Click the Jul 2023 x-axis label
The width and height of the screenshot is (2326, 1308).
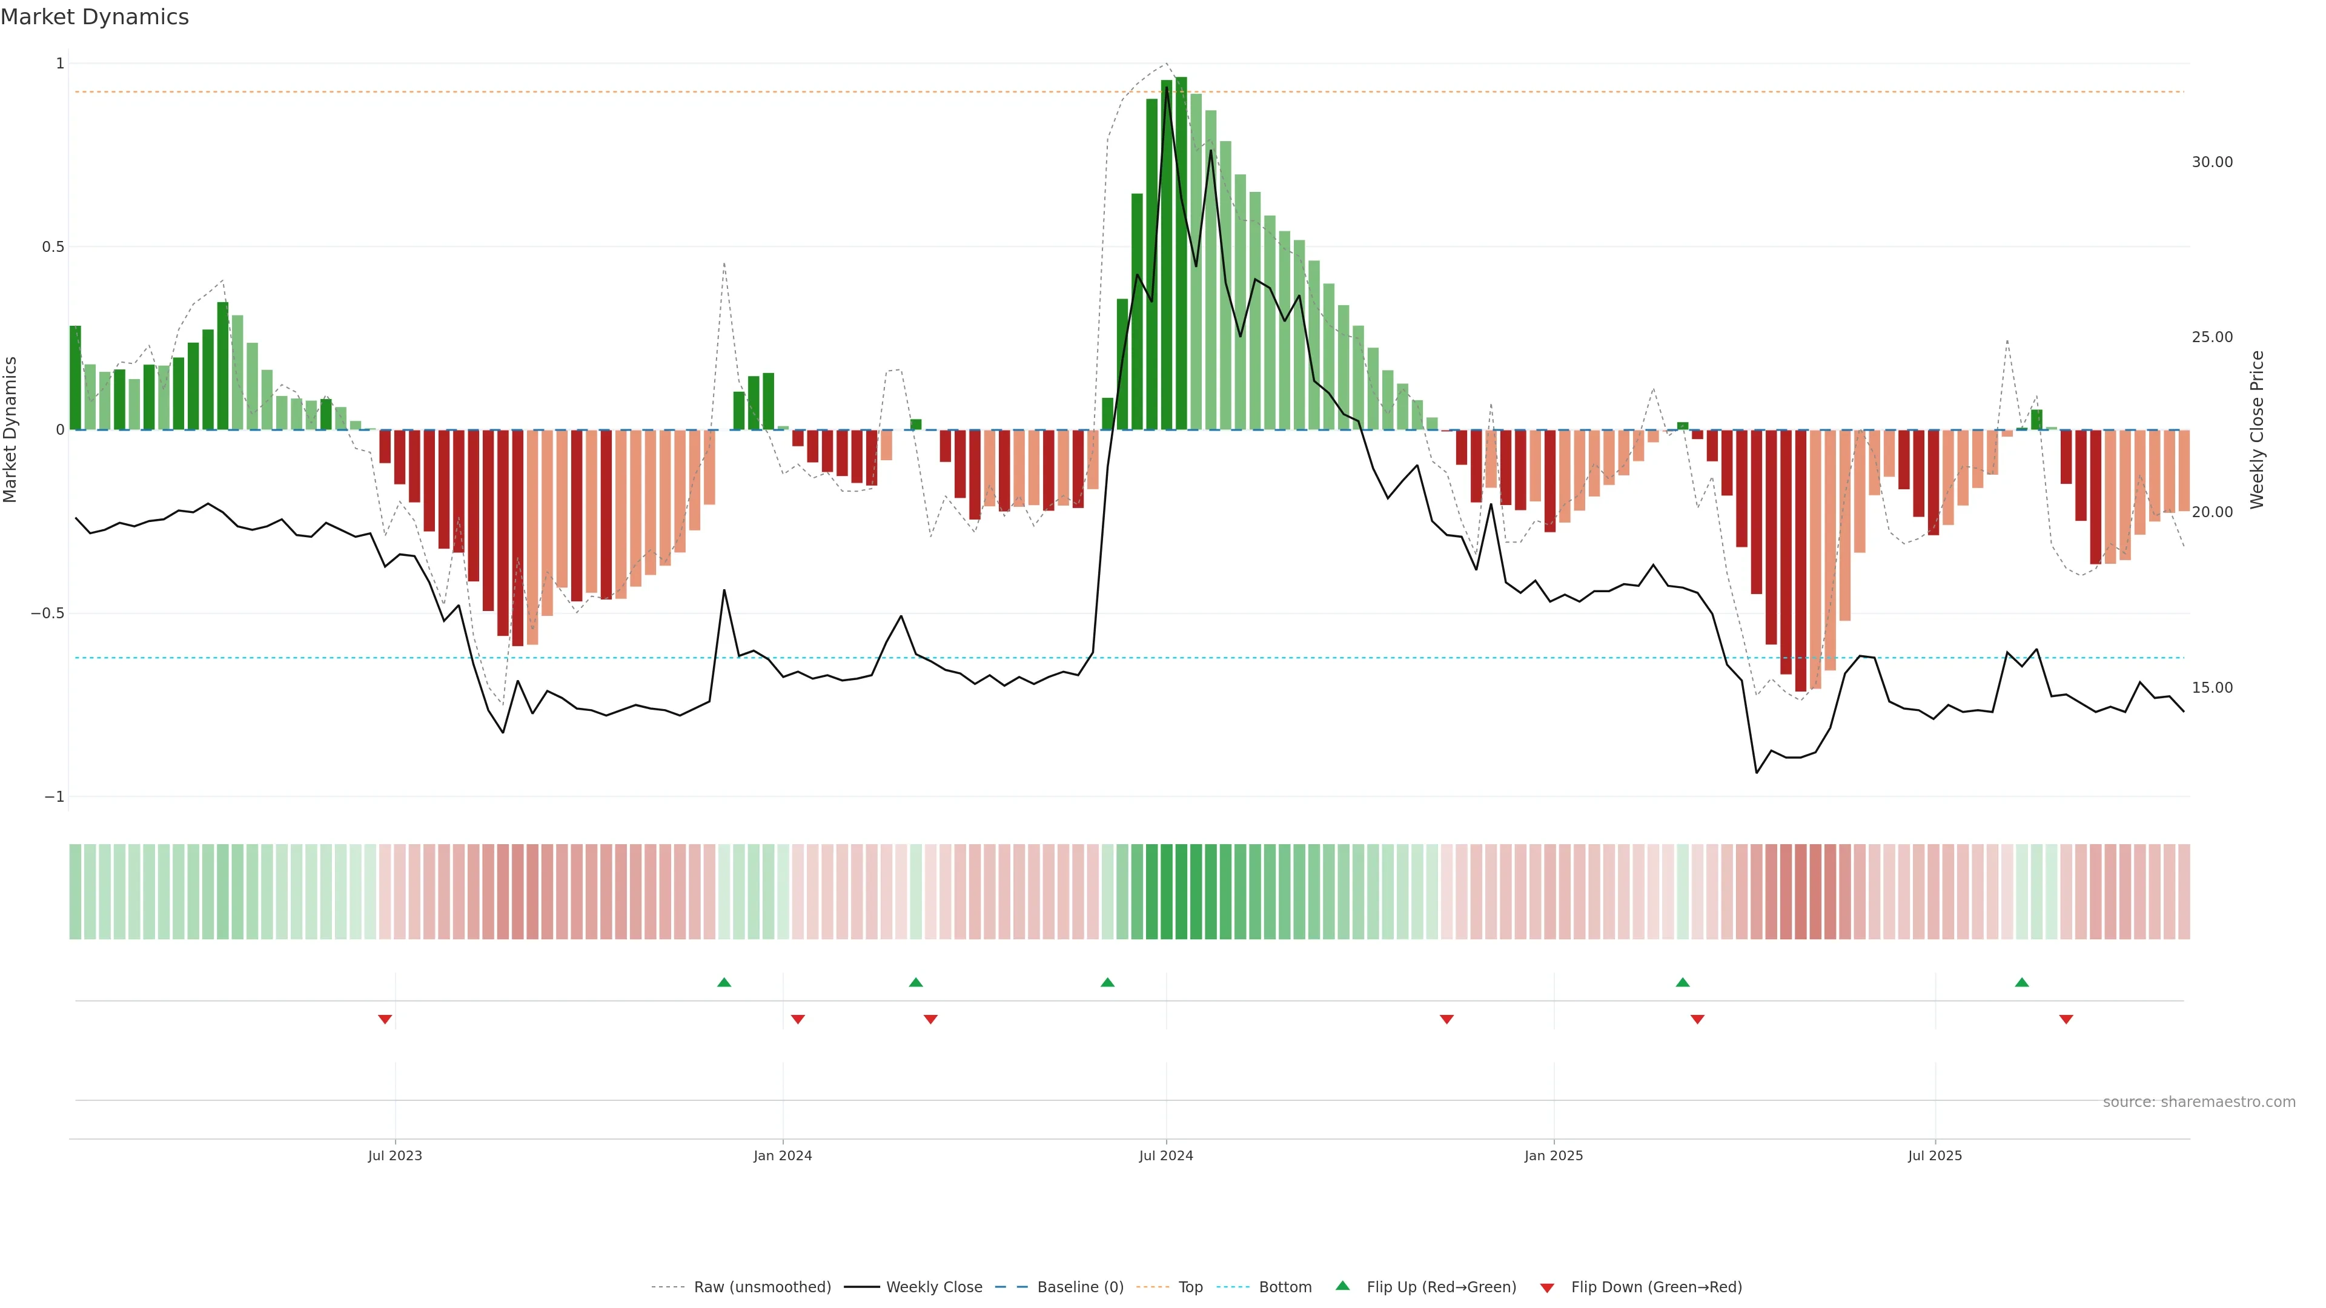pyautogui.click(x=394, y=1155)
